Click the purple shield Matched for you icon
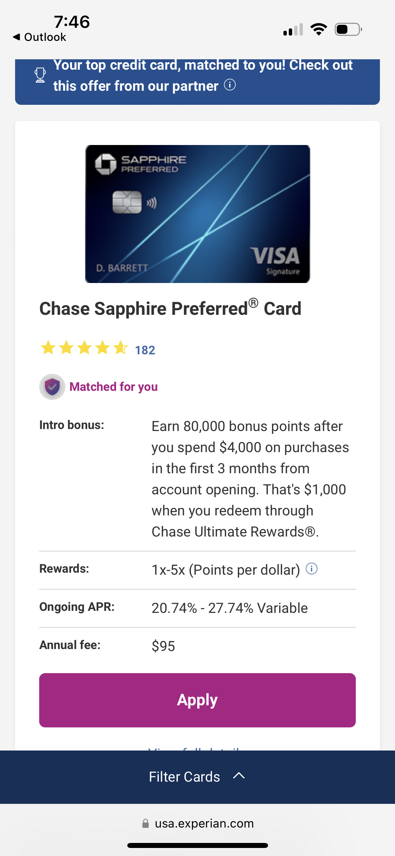The width and height of the screenshot is (395, 856). click(x=52, y=387)
